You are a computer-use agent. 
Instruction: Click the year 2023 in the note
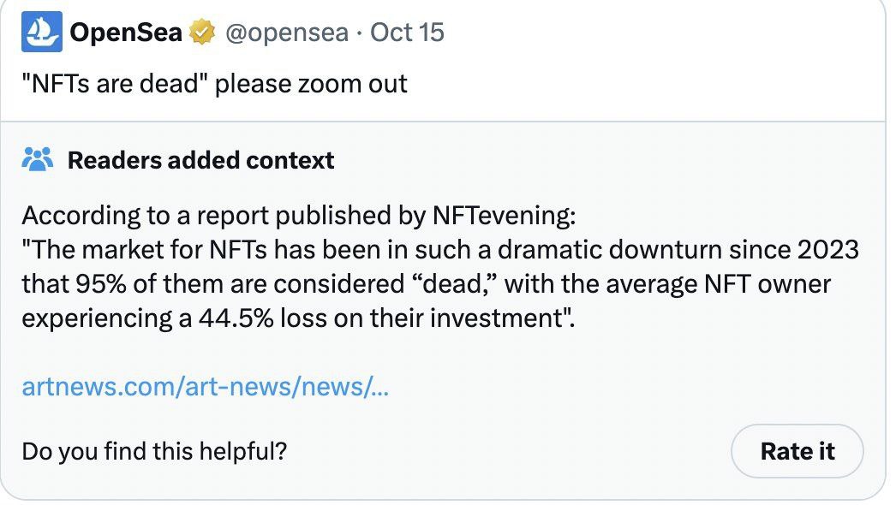point(828,250)
